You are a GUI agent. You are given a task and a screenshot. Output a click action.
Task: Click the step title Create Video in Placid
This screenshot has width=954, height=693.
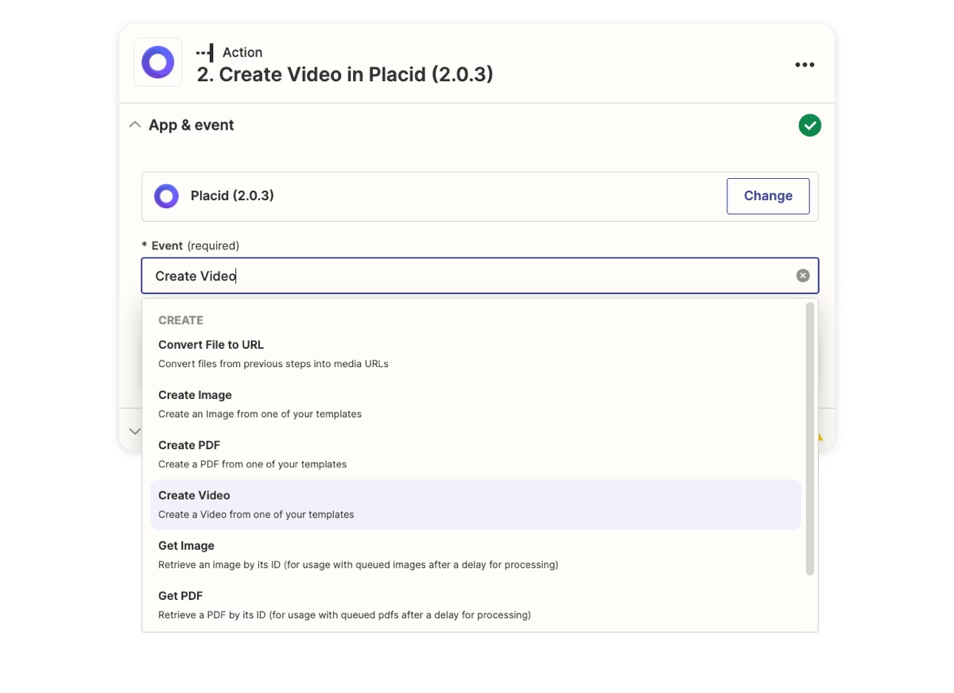pyautogui.click(x=345, y=75)
